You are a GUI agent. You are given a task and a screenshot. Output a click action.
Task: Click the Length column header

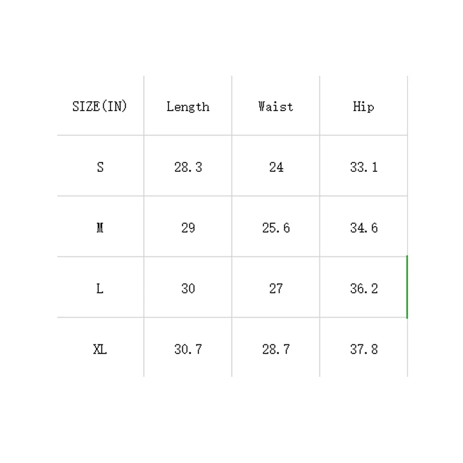(188, 106)
